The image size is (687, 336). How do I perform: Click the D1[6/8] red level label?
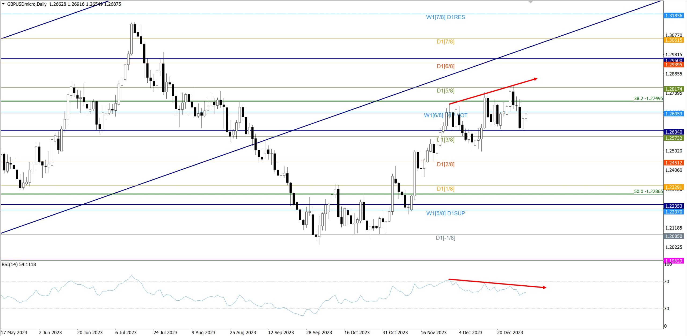[445, 66]
